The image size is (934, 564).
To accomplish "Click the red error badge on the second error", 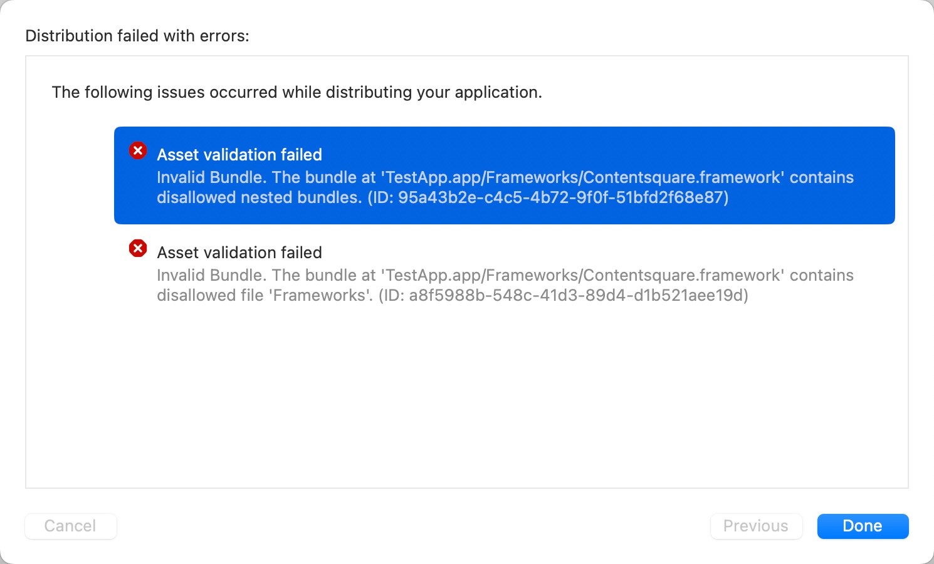I will click(x=138, y=248).
